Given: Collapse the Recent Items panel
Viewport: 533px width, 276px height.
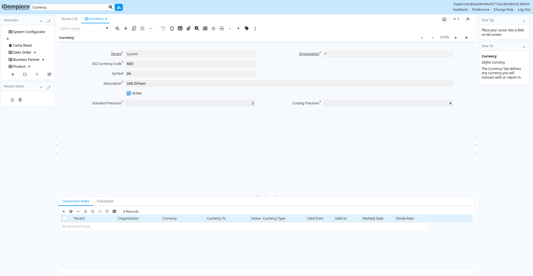Looking at the screenshot, I should pos(41,87).
